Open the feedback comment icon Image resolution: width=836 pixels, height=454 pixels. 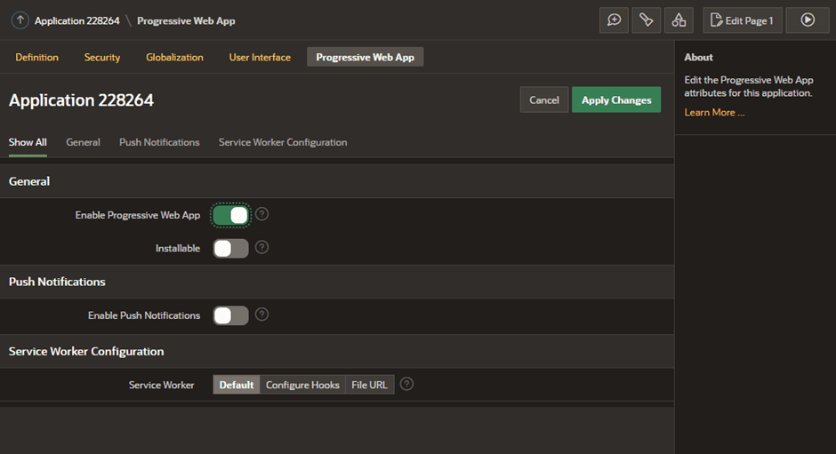click(615, 20)
